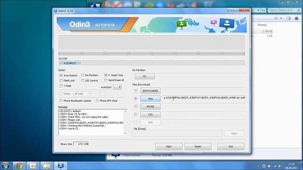Click Explorer change view icon
The width and height of the screenshot is (303, 170).
276,18
